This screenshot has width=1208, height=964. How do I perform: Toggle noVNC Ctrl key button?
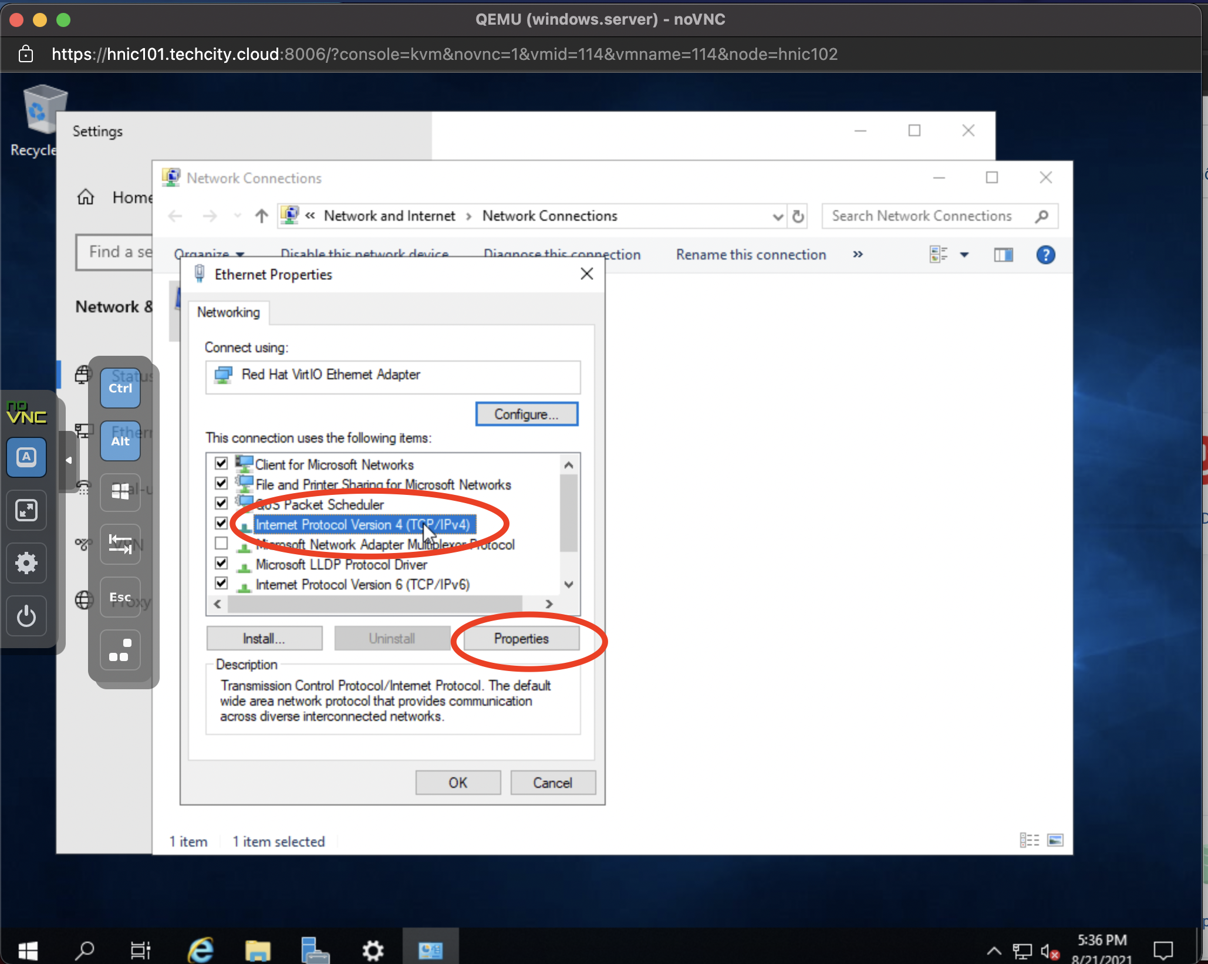click(x=120, y=388)
